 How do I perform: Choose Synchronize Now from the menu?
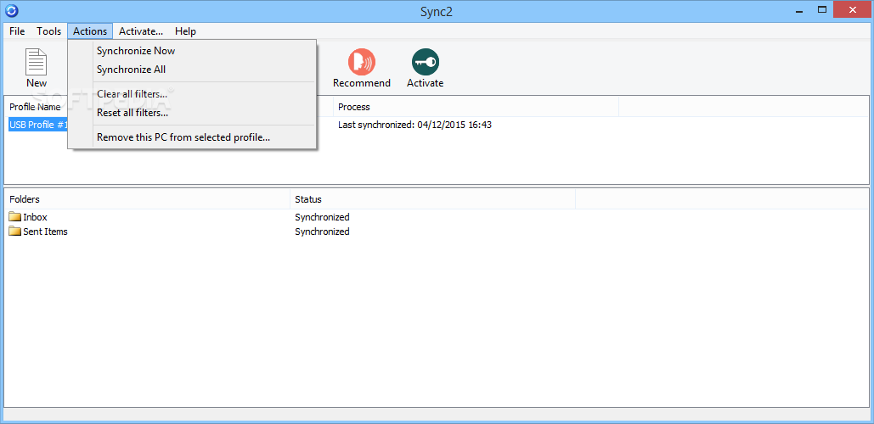136,51
